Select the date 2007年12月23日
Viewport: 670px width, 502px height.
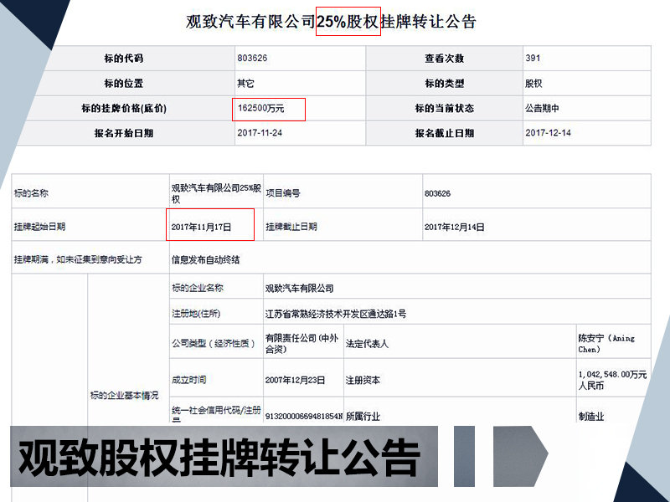pyautogui.click(x=295, y=380)
